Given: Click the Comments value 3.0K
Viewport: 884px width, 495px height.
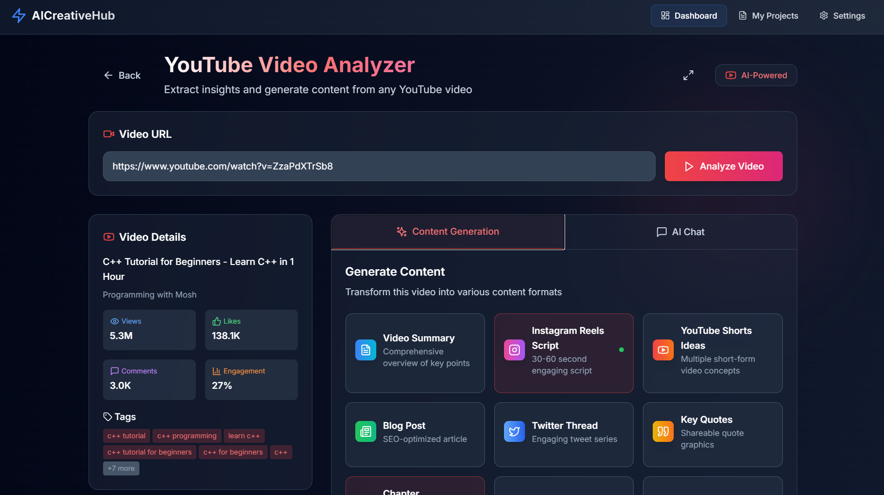Looking at the screenshot, I should 120,386.
